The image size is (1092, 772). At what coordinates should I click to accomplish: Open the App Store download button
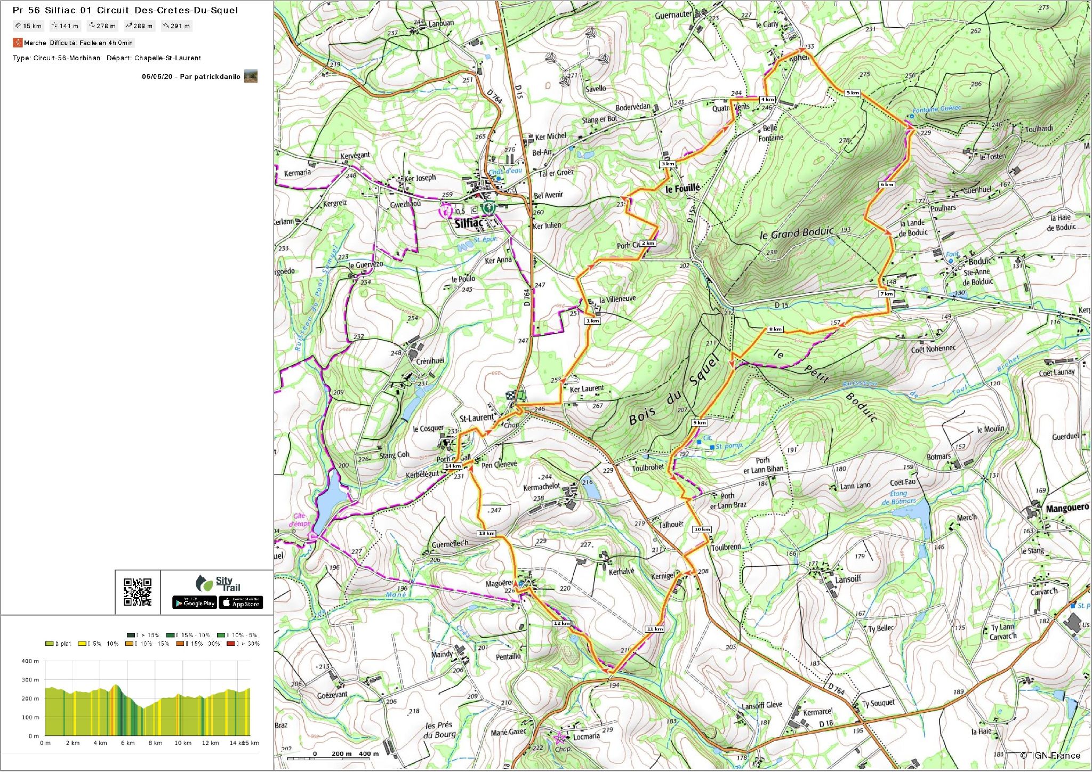(x=241, y=603)
